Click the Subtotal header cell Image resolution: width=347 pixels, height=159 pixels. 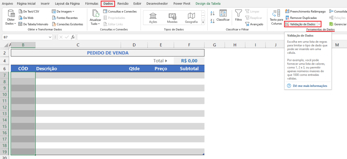click(189, 69)
